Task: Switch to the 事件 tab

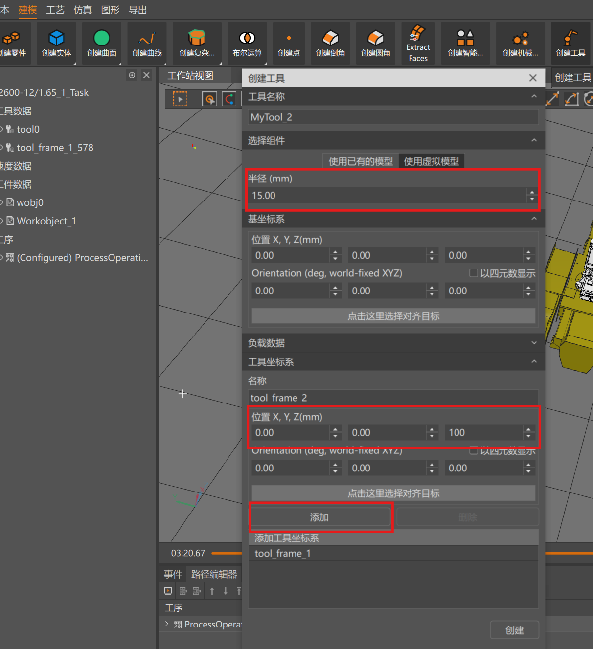Action: 173,574
